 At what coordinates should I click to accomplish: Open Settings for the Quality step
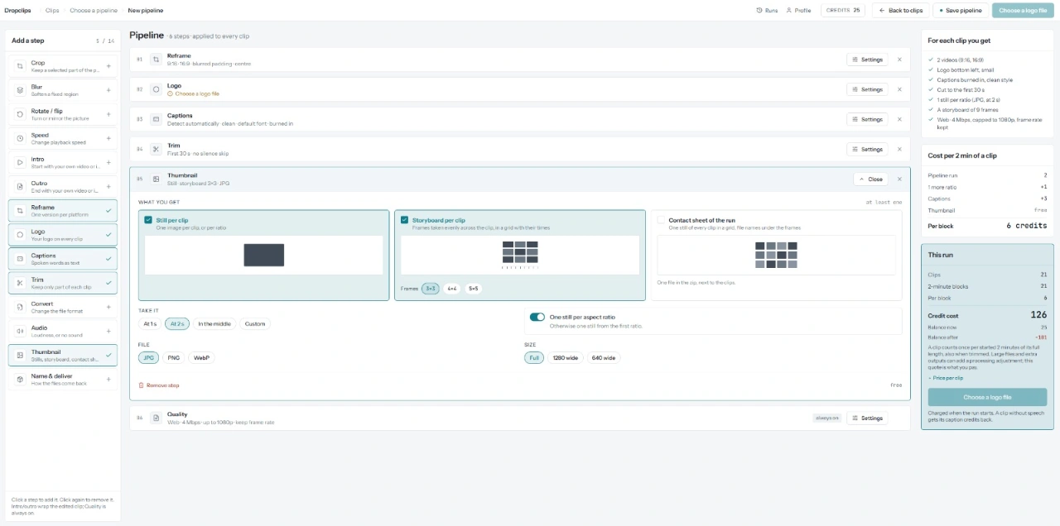(x=867, y=418)
